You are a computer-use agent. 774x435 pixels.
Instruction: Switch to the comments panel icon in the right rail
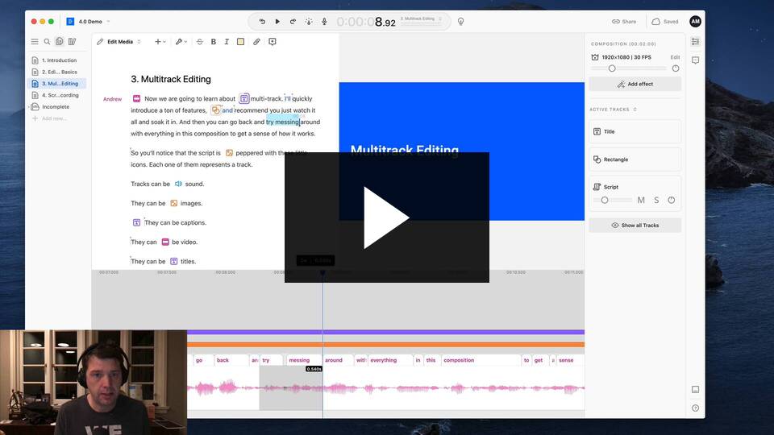695,60
